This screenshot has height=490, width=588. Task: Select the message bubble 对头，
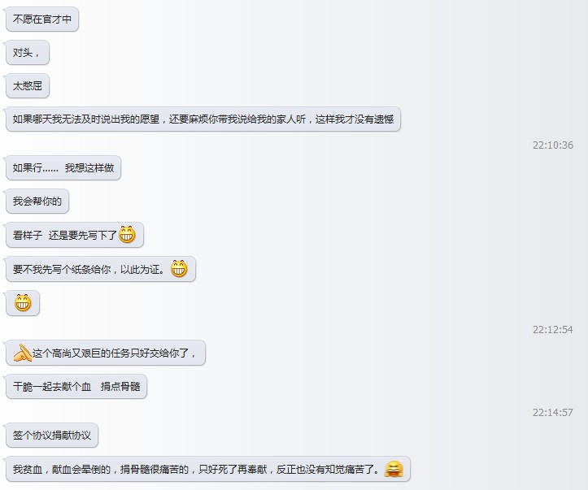pos(28,53)
